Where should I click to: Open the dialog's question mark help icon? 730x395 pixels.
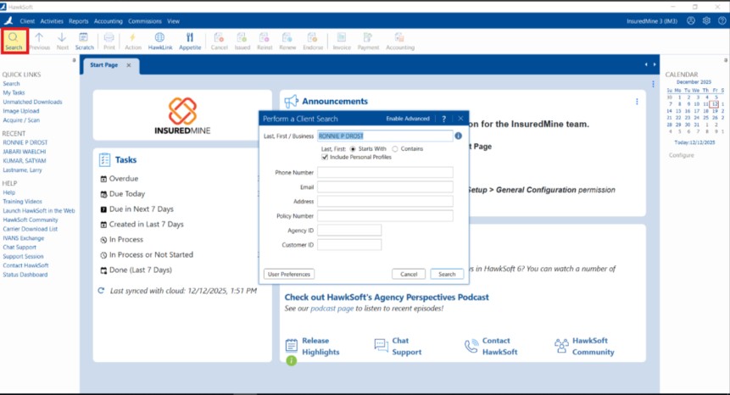tap(443, 119)
